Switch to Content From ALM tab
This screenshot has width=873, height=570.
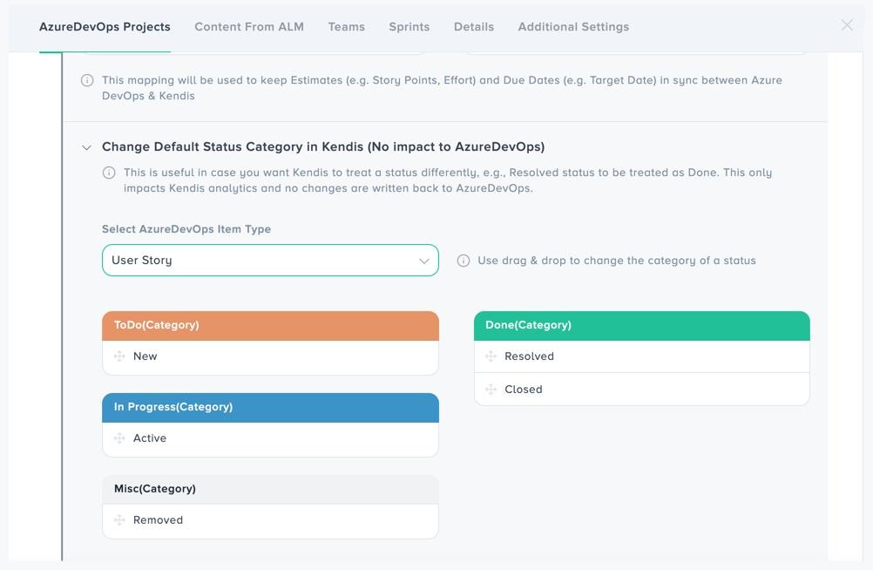click(x=249, y=27)
